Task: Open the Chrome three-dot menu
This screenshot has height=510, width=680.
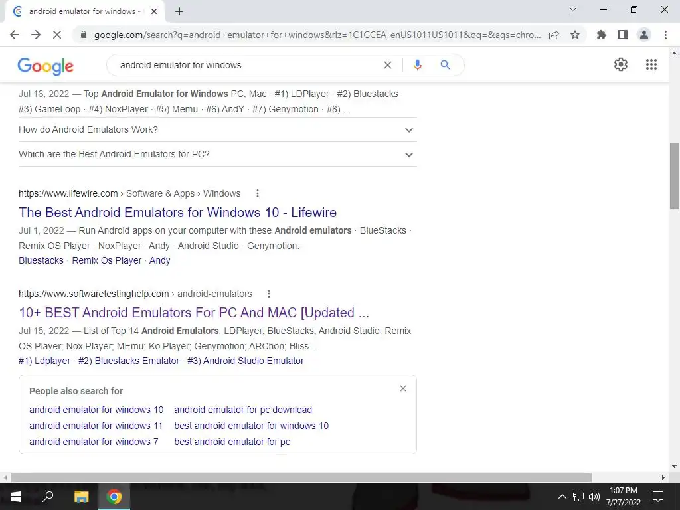Action: click(665, 35)
